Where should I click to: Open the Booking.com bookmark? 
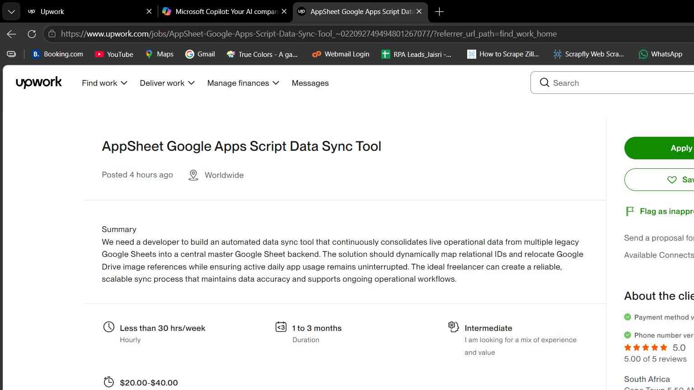pyautogui.click(x=57, y=54)
